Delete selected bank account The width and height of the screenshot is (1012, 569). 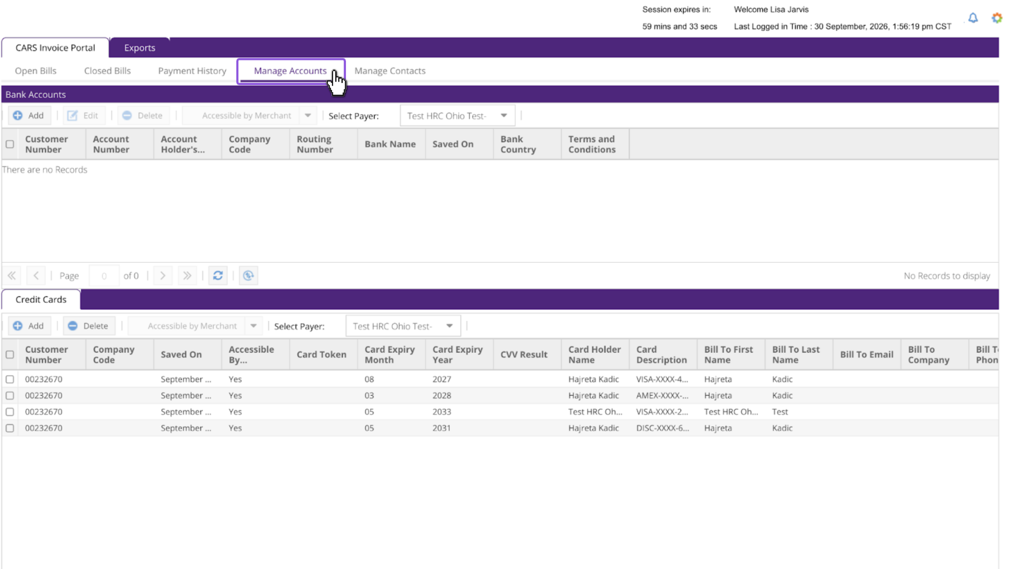pyautogui.click(x=143, y=115)
